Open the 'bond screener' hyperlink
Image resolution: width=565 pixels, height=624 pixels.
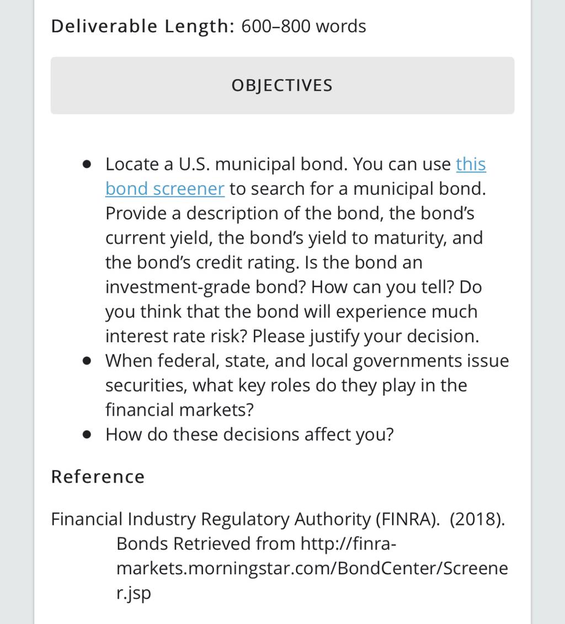pos(164,189)
